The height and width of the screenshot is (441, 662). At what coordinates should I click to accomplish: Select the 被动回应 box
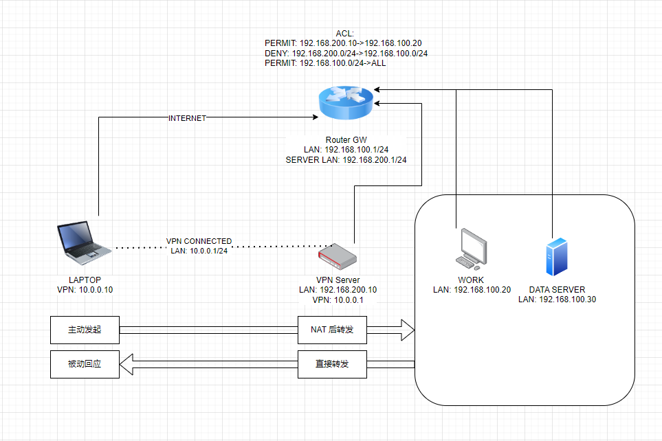pyautogui.click(x=85, y=364)
